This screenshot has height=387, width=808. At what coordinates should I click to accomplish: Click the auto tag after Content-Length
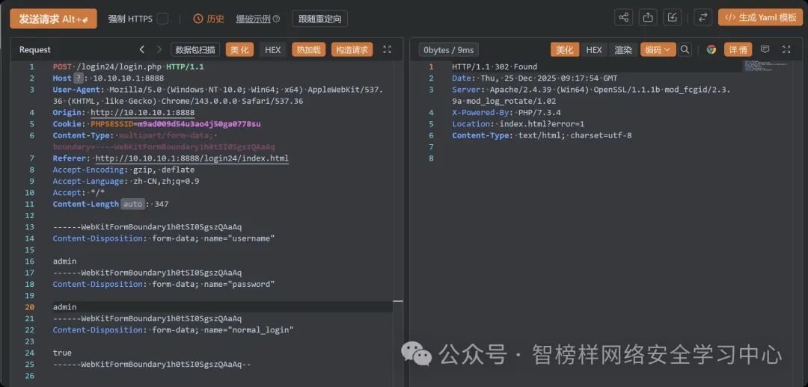click(133, 204)
